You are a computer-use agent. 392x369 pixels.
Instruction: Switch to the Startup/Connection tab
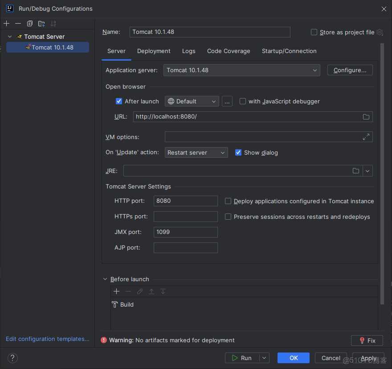(289, 51)
